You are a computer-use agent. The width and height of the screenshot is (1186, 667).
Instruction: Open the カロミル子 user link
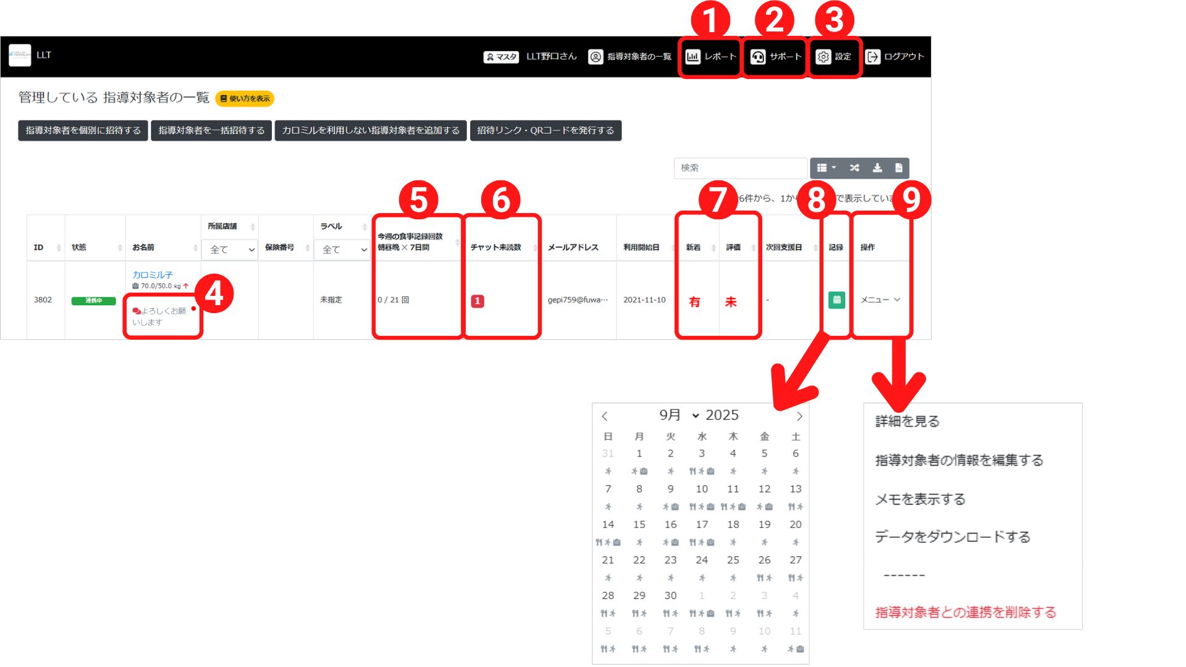tap(152, 275)
